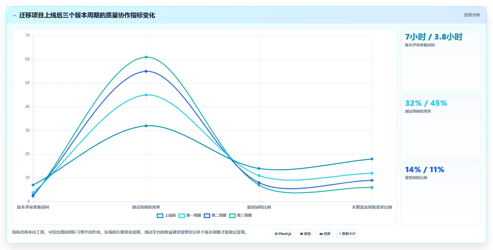493x250 pixels.
Task: Click the 第一周期 point at 45 on 测试用例复用率
Action: [x=146, y=95]
